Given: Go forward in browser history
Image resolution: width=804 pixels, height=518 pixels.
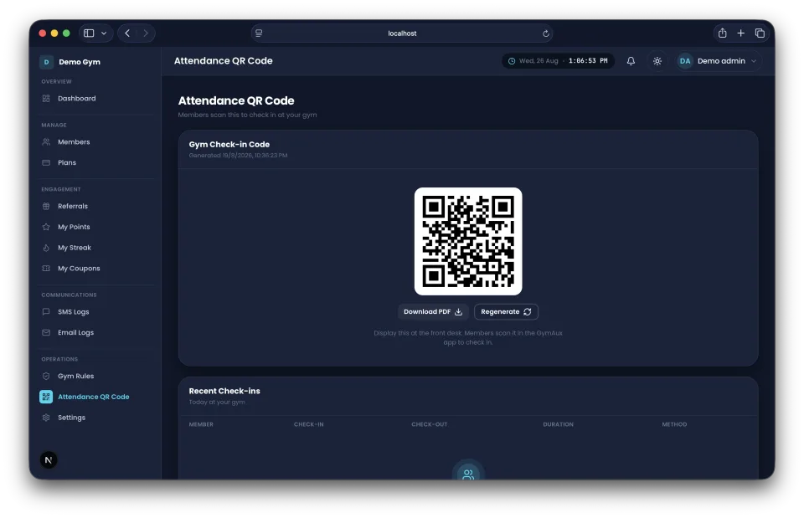Looking at the screenshot, I should 146,33.
